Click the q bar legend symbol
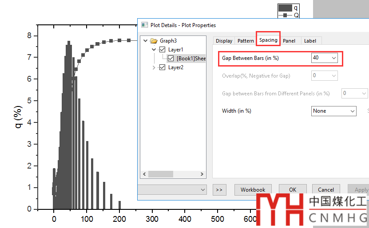Screen dimensions: 369x228 point(285,8)
